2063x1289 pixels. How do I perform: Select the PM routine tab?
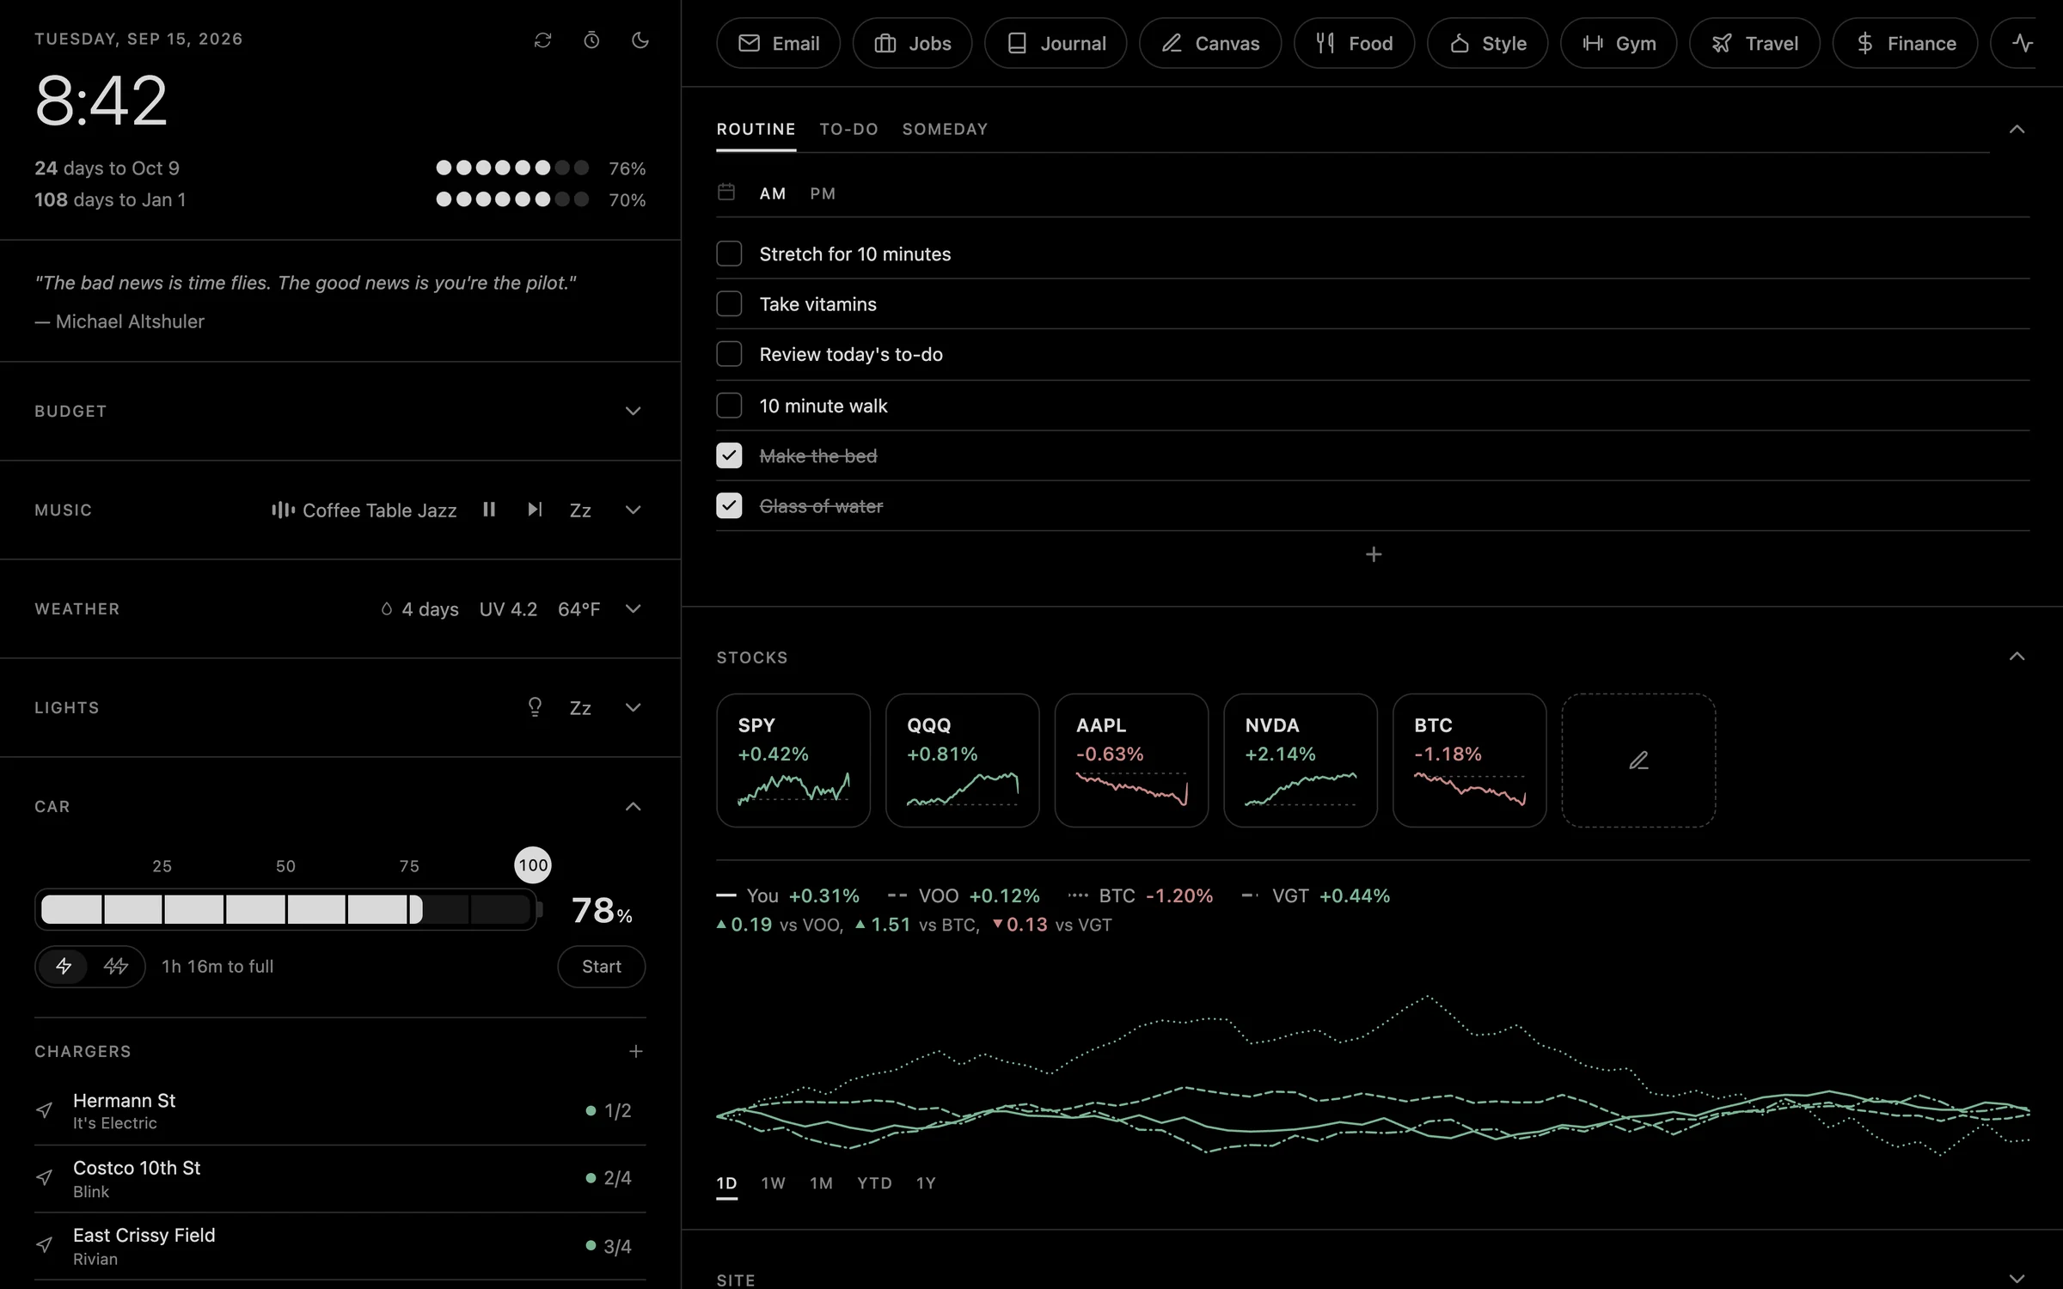point(823,193)
